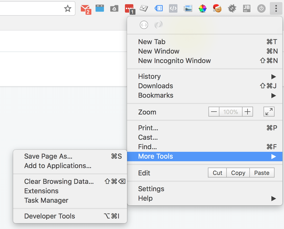This screenshot has width=284, height=229.
Task: Expand the Bookmarks submenu
Action: (x=205, y=95)
